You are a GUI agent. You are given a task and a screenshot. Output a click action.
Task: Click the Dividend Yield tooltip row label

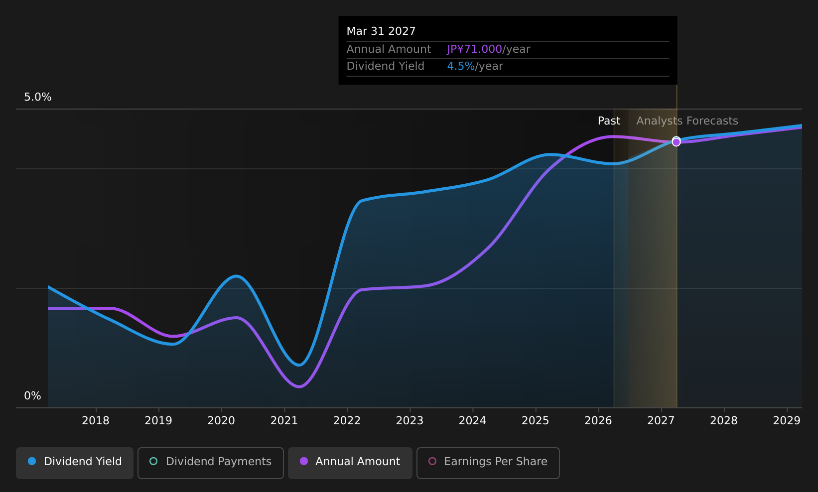[386, 66]
